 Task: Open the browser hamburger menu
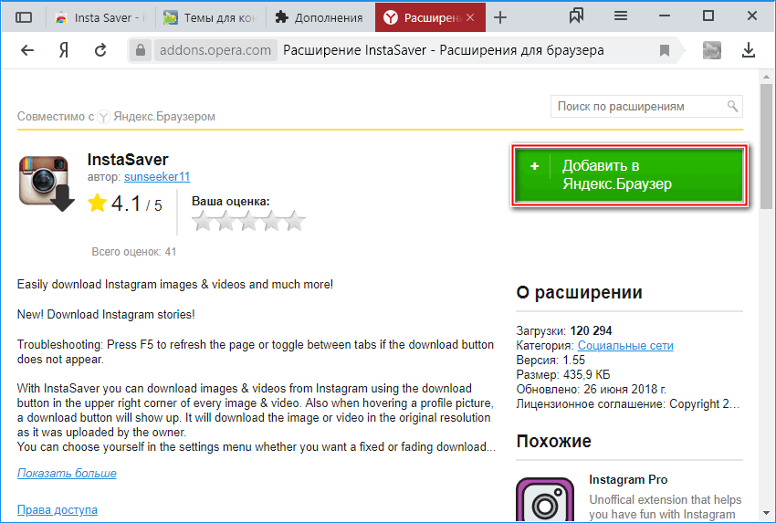(621, 16)
